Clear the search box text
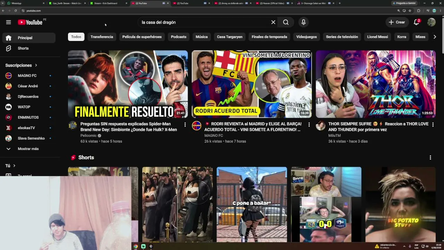444x250 pixels. pyautogui.click(x=273, y=22)
